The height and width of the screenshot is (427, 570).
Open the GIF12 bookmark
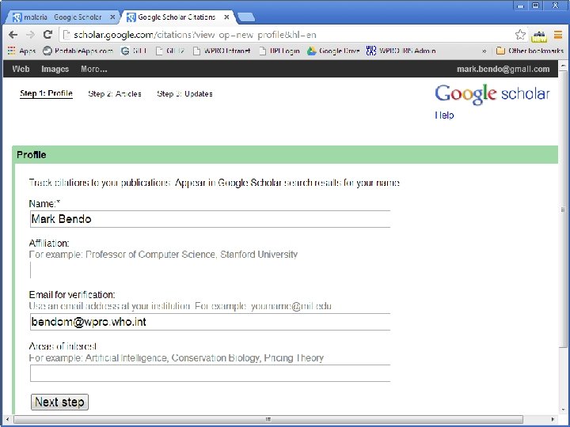(x=170, y=51)
